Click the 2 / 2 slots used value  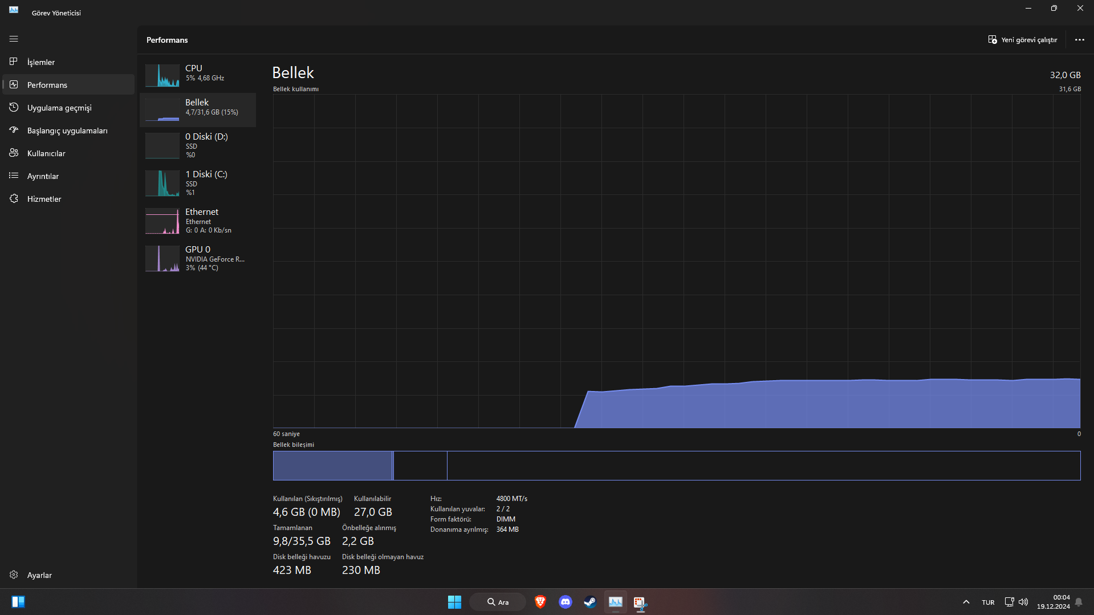[503, 509]
